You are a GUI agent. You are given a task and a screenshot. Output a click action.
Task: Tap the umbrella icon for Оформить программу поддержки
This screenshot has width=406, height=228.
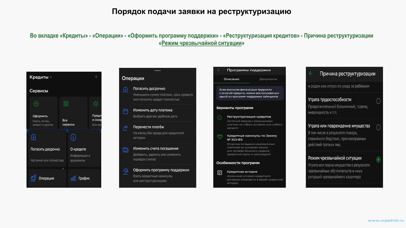coord(126,171)
